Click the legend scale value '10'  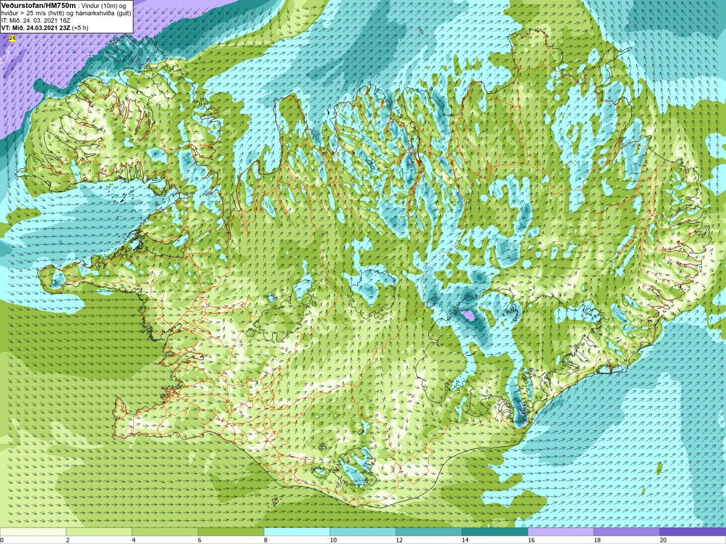tap(333, 541)
